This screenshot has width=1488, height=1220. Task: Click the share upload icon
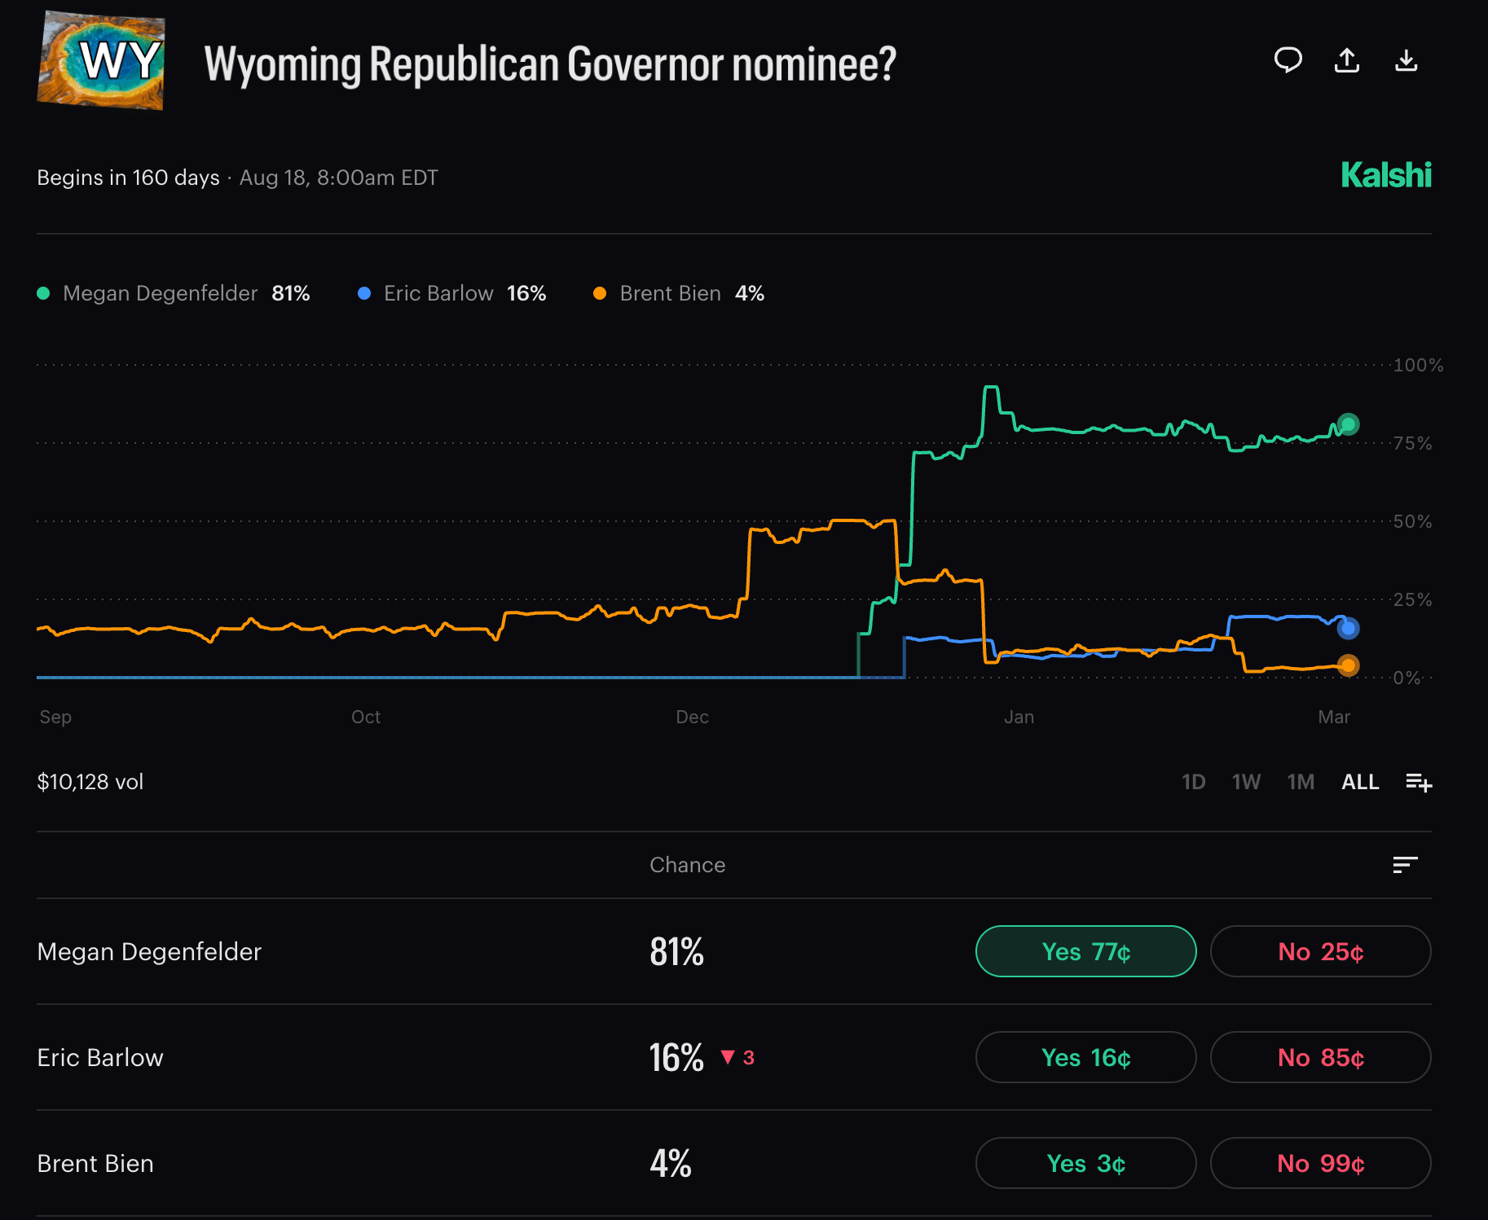1347,60
